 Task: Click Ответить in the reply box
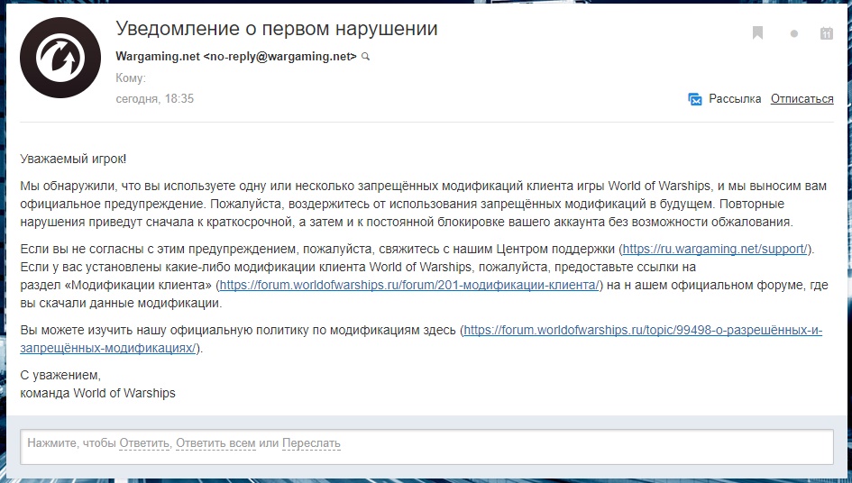pyautogui.click(x=144, y=442)
